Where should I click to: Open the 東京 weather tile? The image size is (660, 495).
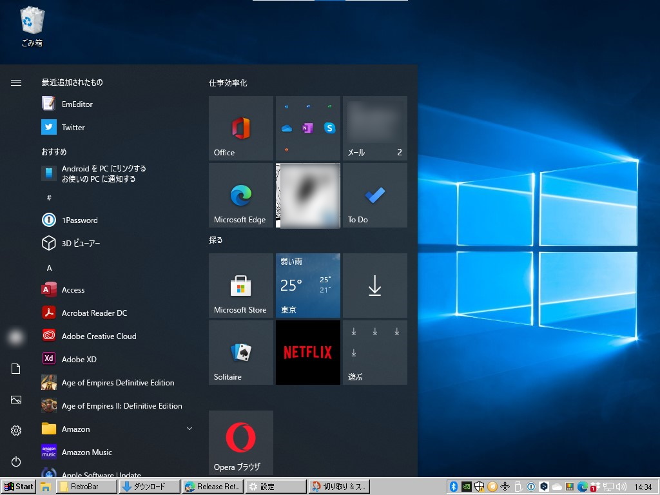pyautogui.click(x=307, y=286)
